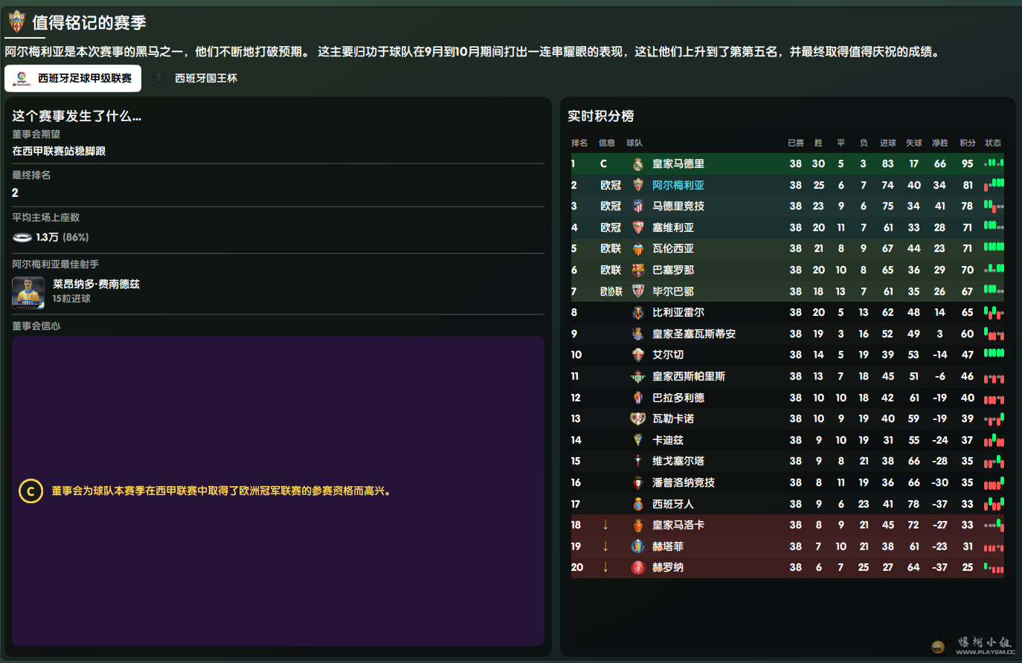Image resolution: width=1022 pixels, height=663 pixels.
Task: Click the stadium attendance icon
Action: click(22, 237)
